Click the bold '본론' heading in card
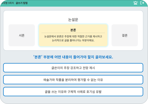Screen dimensions: 148x104 [73, 30]
